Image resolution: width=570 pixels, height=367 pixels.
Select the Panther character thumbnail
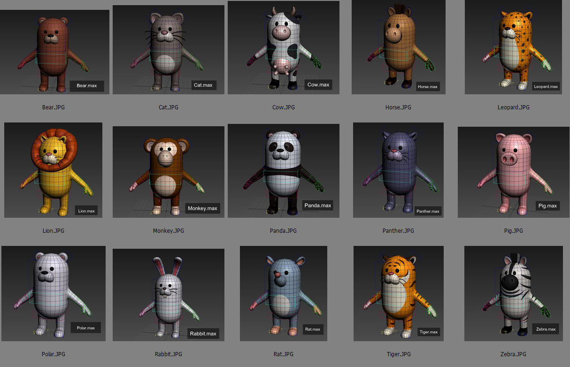pyautogui.click(x=398, y=170)
